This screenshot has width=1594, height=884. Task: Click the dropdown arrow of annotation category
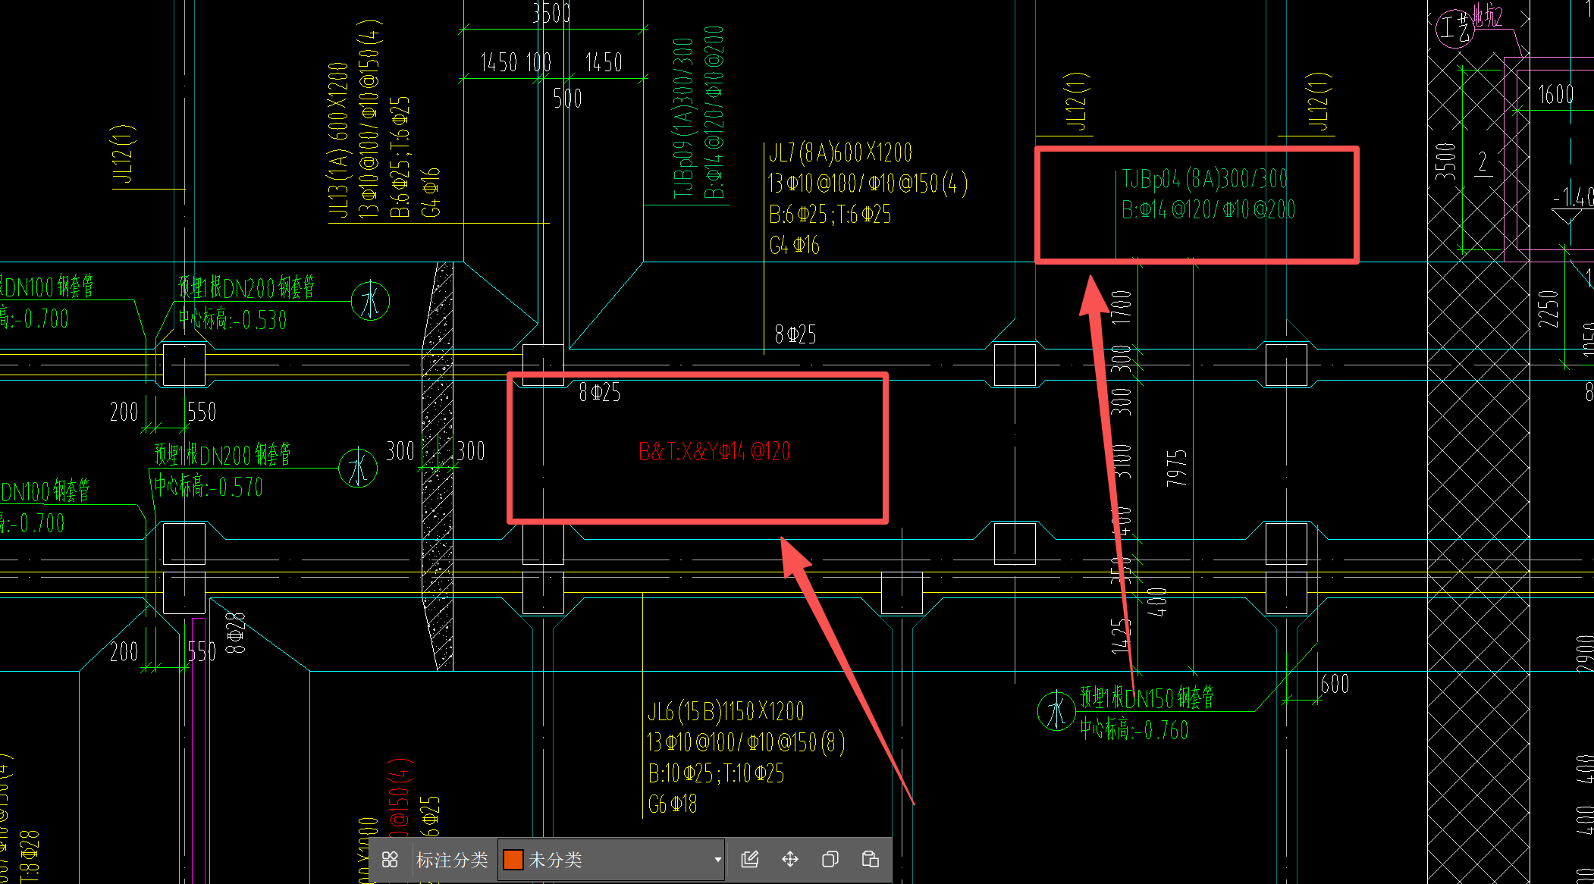coord(717,860)
